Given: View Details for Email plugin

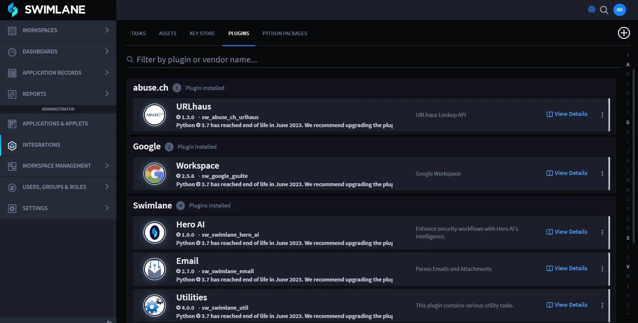Looking at the screenshot, I should point(567,269).
